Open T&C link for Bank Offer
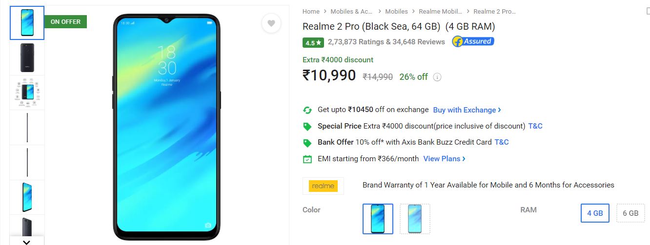The image size is (650, 245). (x=501, y=142)
